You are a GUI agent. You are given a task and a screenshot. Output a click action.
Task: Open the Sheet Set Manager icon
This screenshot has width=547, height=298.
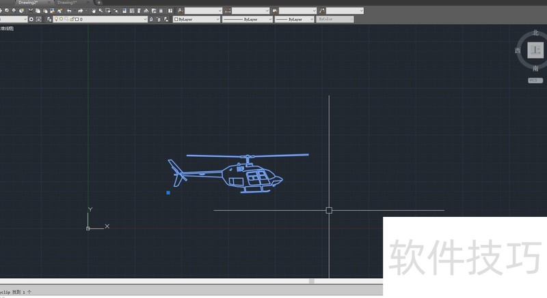(x=146, y=11)
